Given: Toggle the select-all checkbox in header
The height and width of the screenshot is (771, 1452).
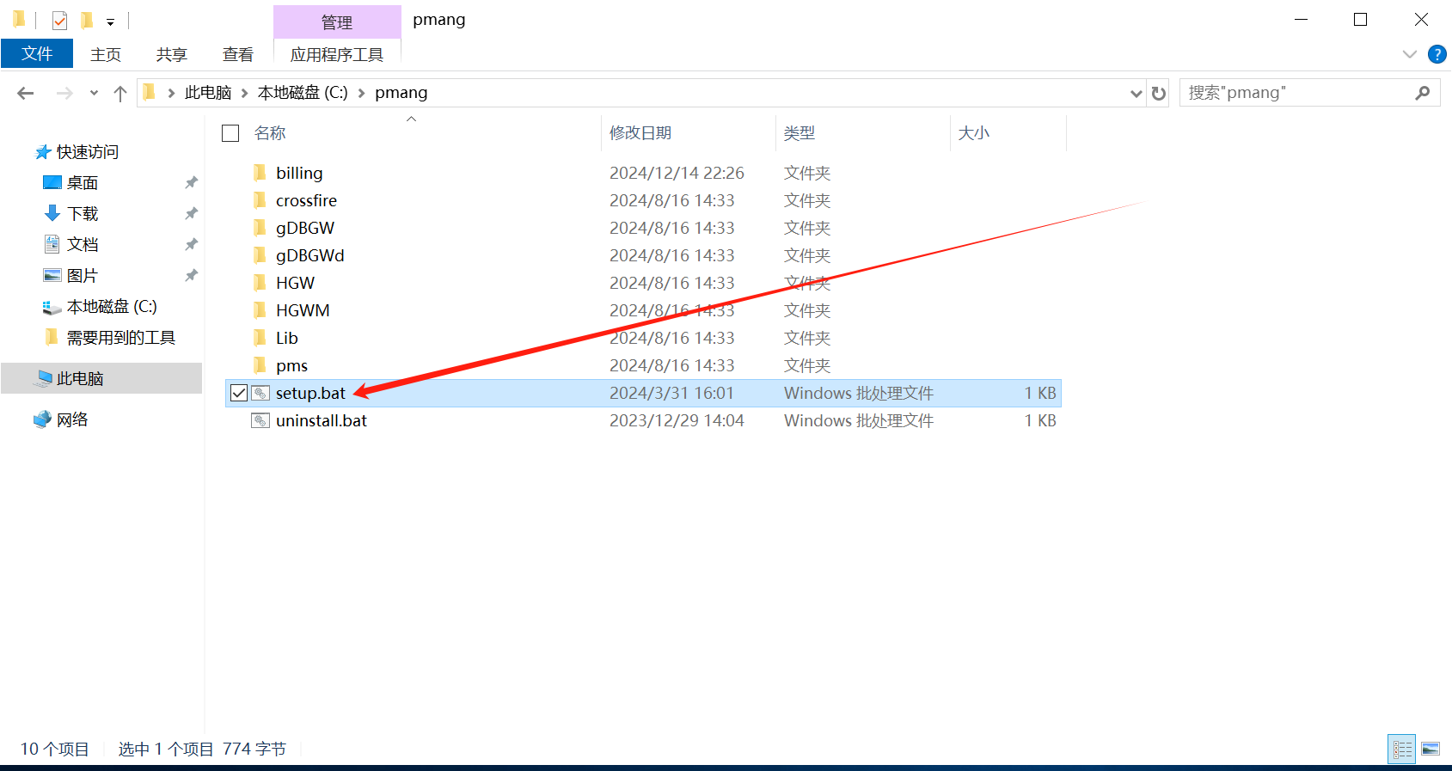Looking at the screenshot, I should (230, 133).
